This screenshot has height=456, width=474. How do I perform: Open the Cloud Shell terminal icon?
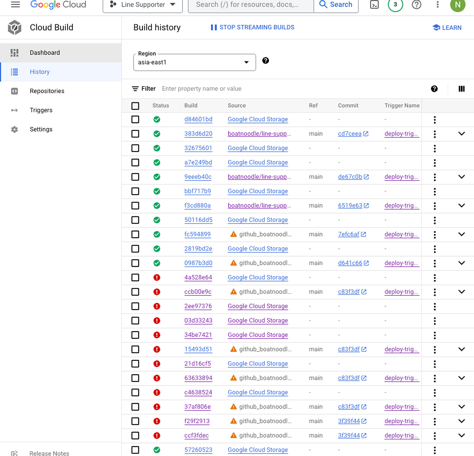pyautogui.click(x=374, y=4)
